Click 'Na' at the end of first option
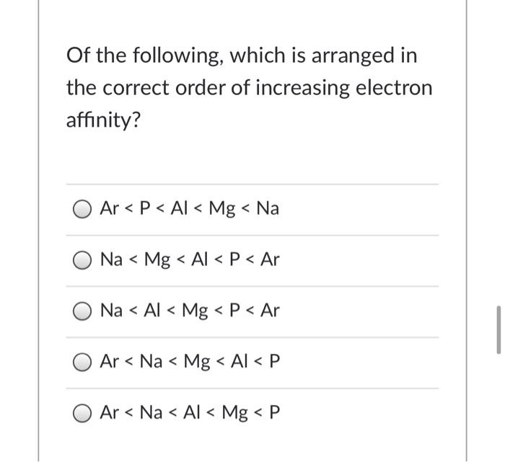This screenshot has height=462, width=505. [x=268, y=208]
